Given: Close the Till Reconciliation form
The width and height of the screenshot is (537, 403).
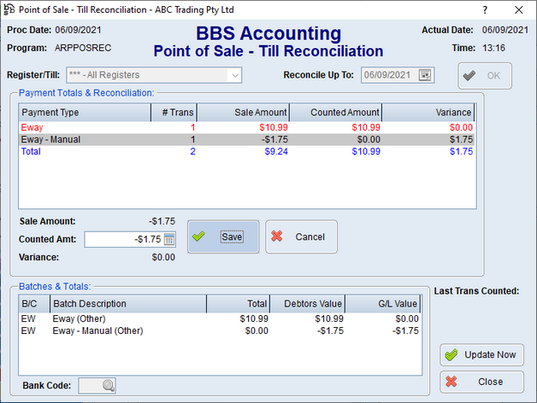Looking at the screenshot, I should coord(482,381).
